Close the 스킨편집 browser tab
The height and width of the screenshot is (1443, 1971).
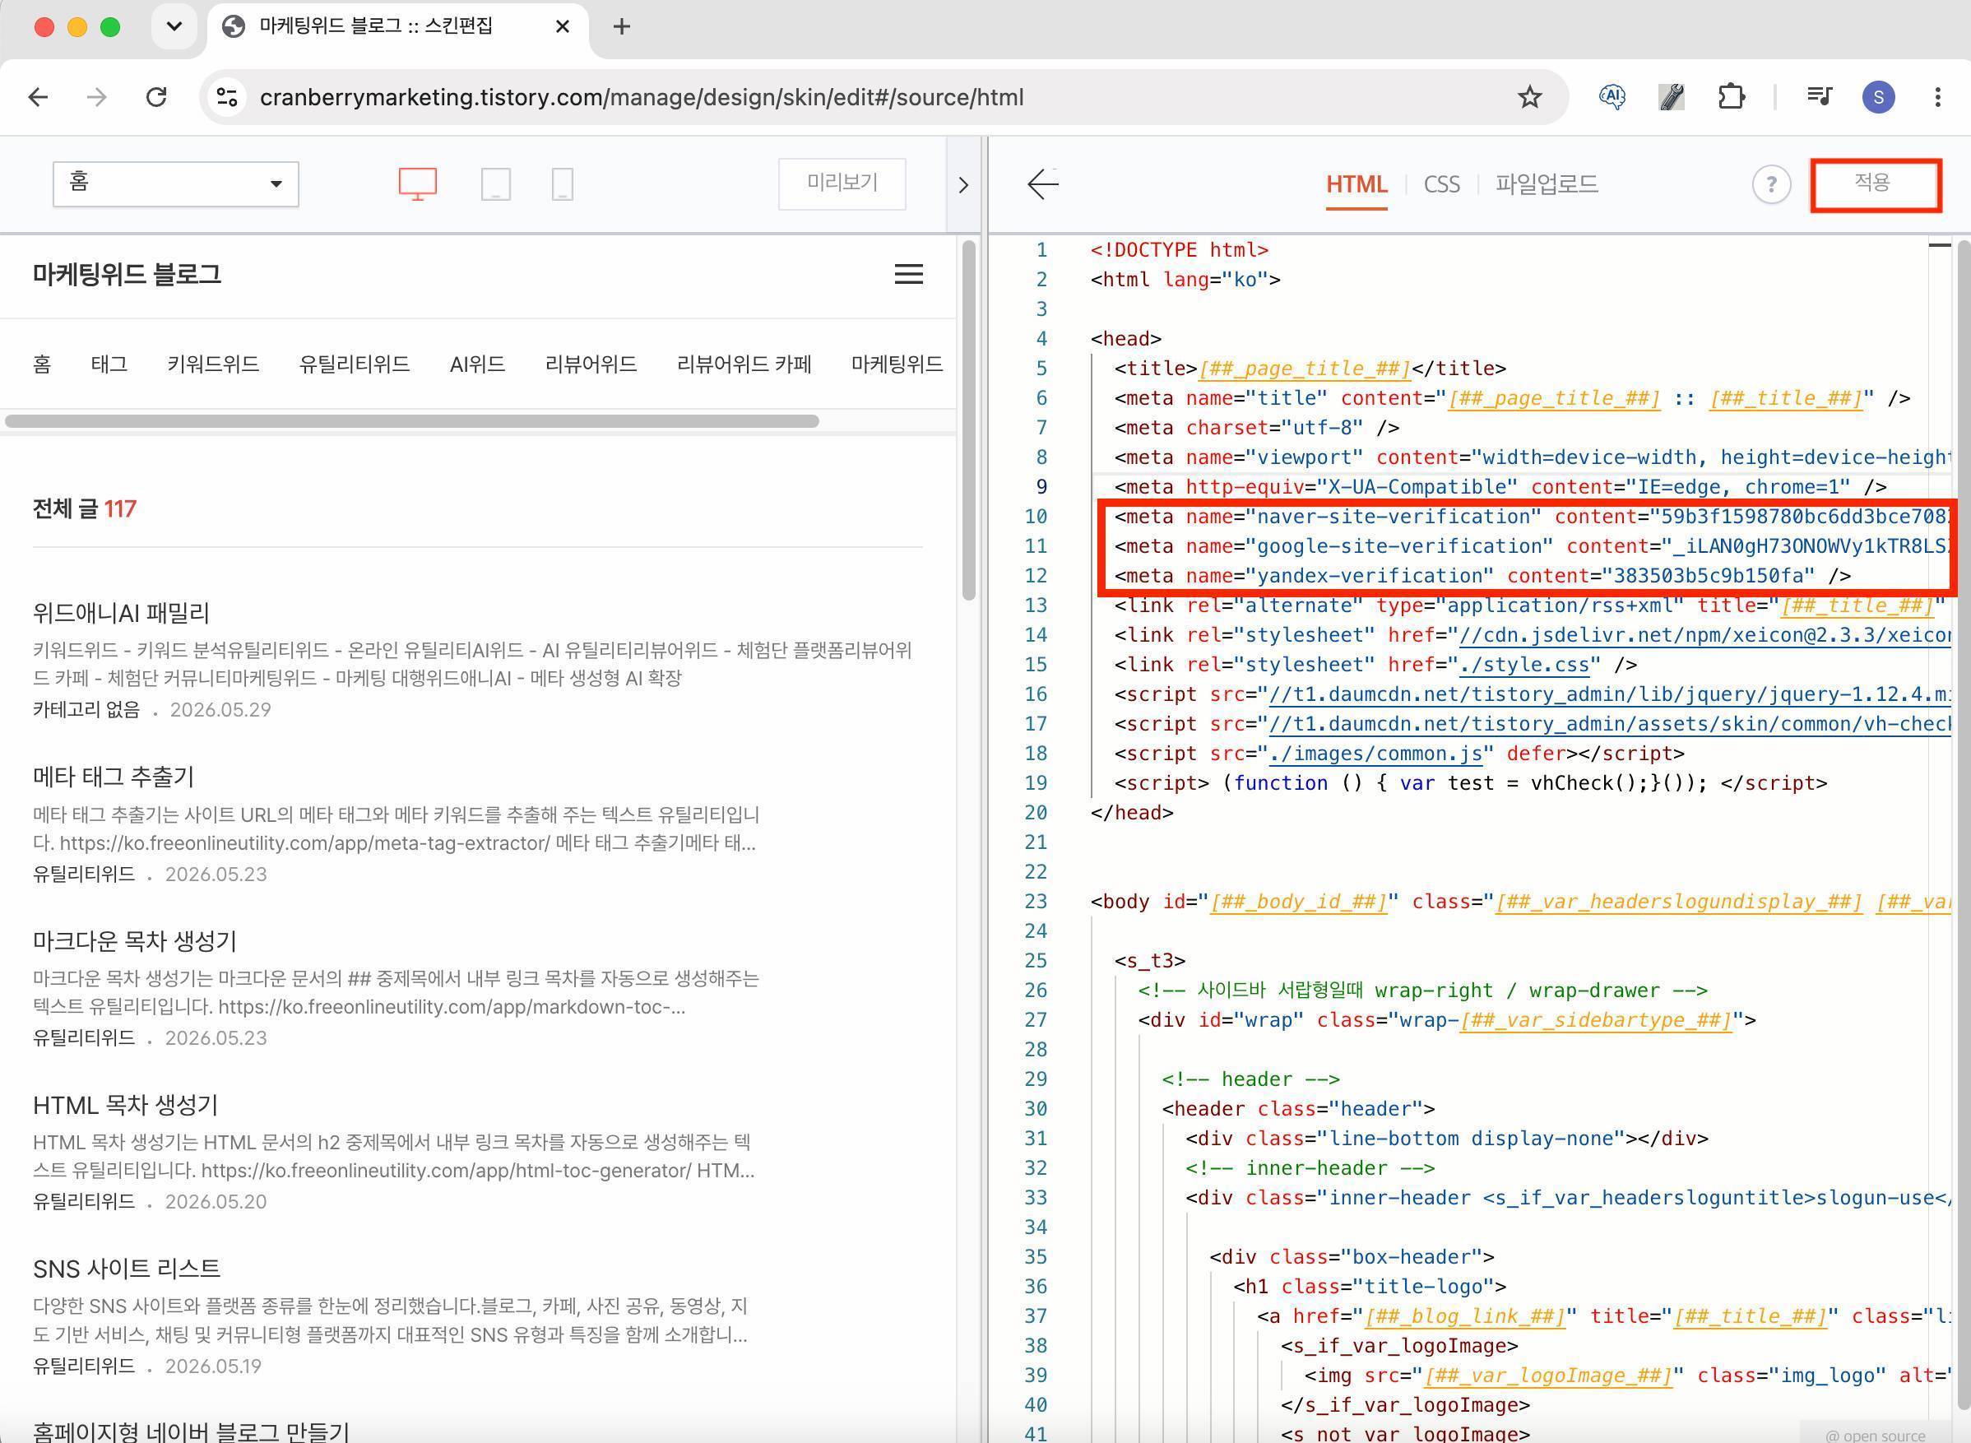click(x=563, y=27)
